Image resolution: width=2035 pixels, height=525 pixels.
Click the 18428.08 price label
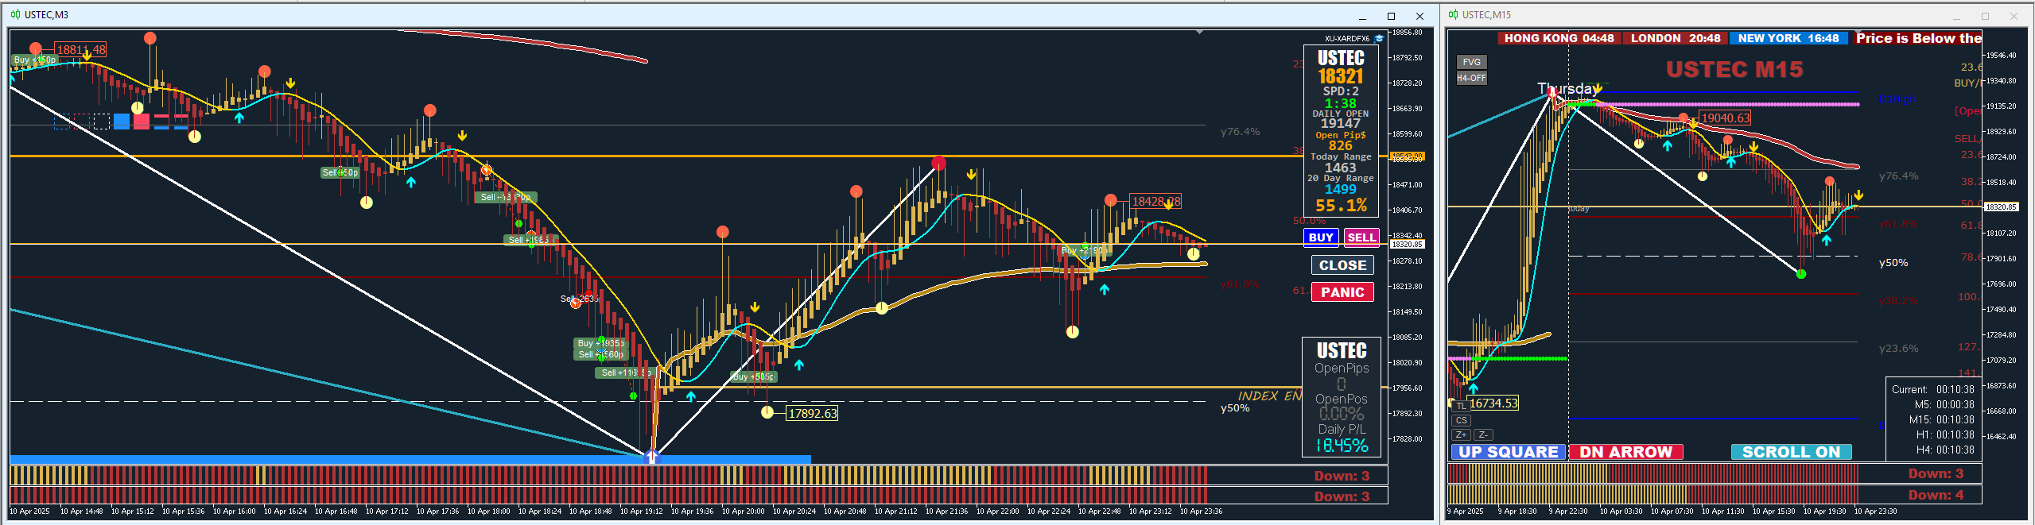(1156, 202)
